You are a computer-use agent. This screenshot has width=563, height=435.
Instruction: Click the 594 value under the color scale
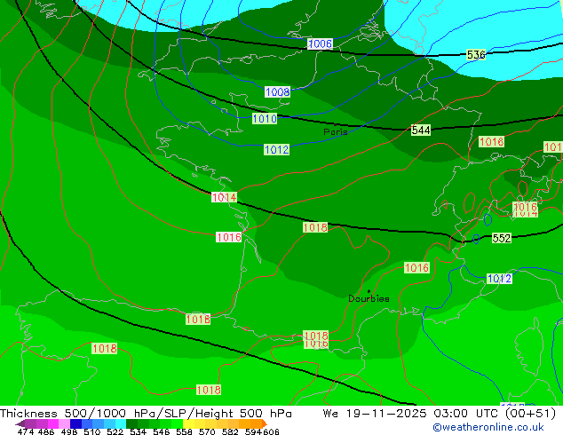[253, 431]
